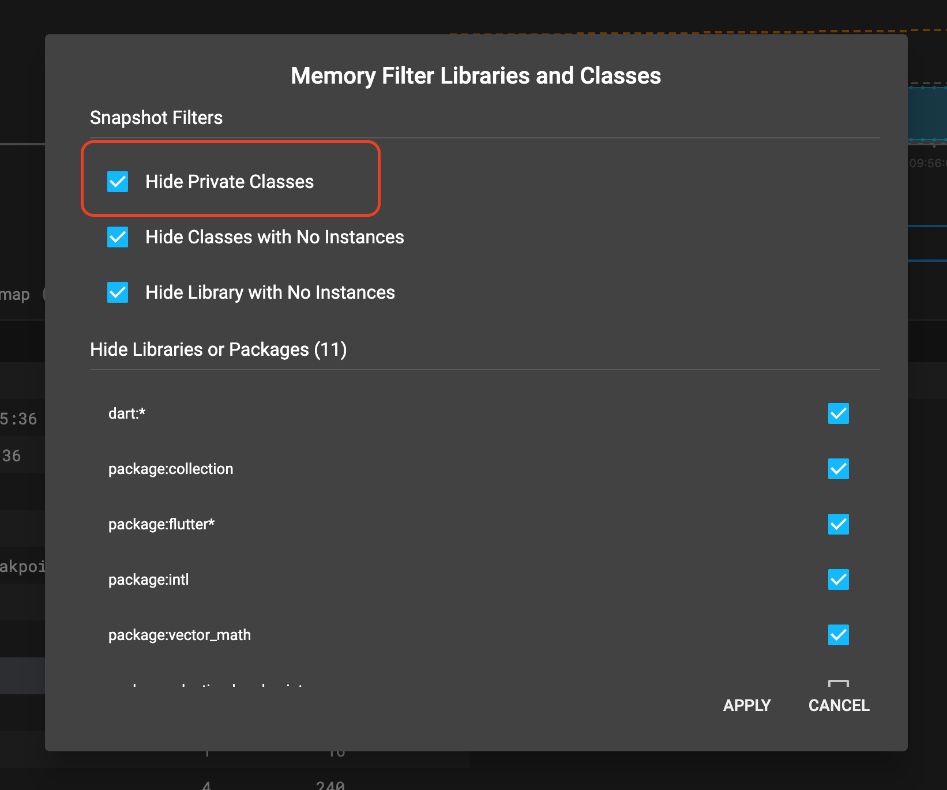Click the package:collection label
This screenshot has width=947, height=790.
[171, 469]
